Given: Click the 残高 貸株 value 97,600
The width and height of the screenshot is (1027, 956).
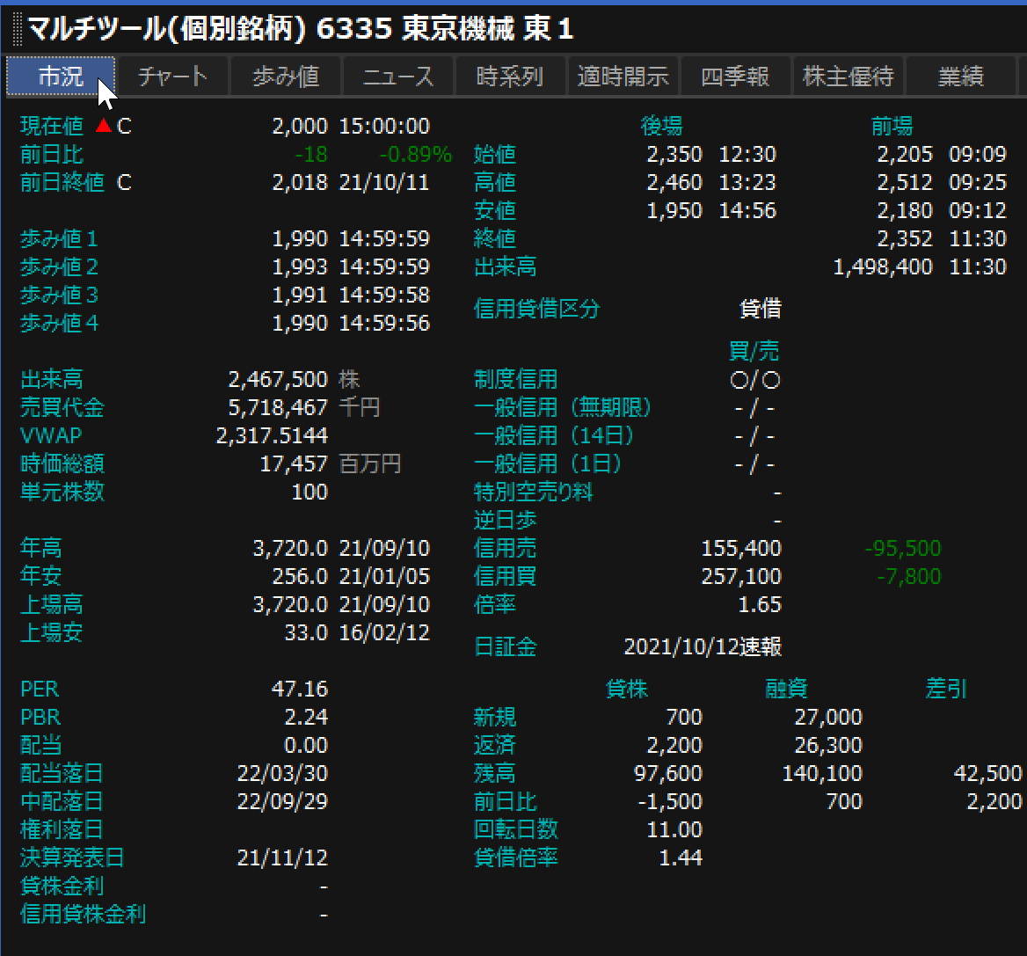Looking at the screenshot, I should pyautogui.click(x=667, y=773).
